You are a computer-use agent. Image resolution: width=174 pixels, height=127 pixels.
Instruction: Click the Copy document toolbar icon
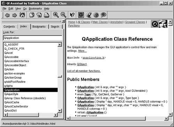pos(32,15)
